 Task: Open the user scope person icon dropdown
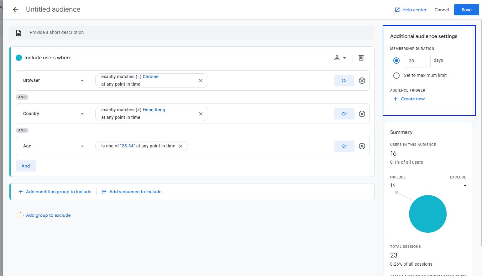tap(340, 58)
